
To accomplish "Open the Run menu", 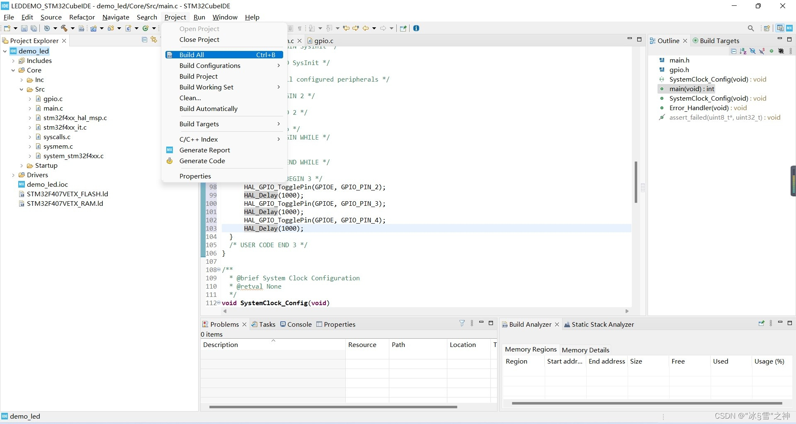I will tap(199, 17).
